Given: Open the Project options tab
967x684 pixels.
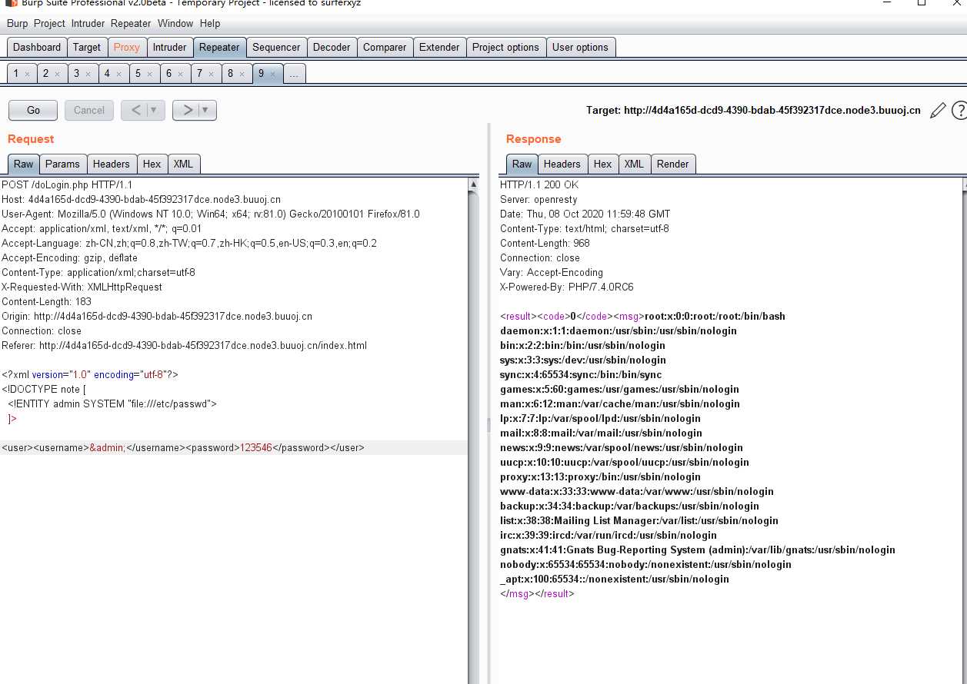Looking at the screenshot, I should 505,47.
